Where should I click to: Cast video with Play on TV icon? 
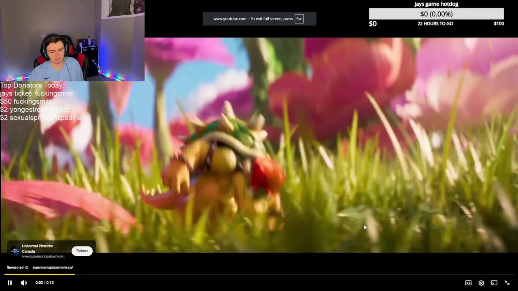point(494,283)
